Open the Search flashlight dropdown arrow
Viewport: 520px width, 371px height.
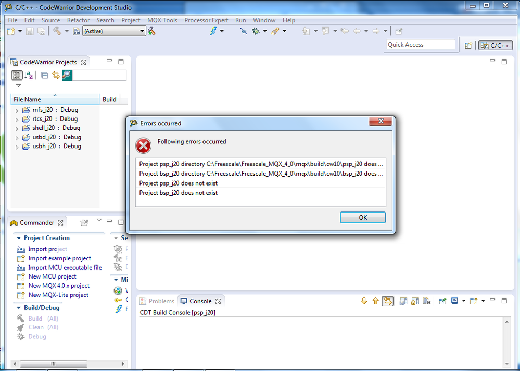284,31
